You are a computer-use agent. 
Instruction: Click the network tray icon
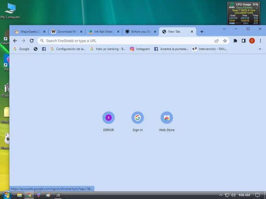[227, 195]
